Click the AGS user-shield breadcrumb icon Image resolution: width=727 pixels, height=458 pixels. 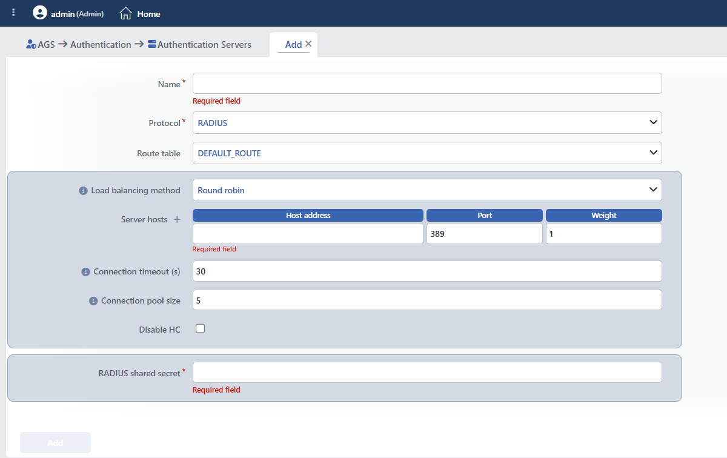click(32, 44)
